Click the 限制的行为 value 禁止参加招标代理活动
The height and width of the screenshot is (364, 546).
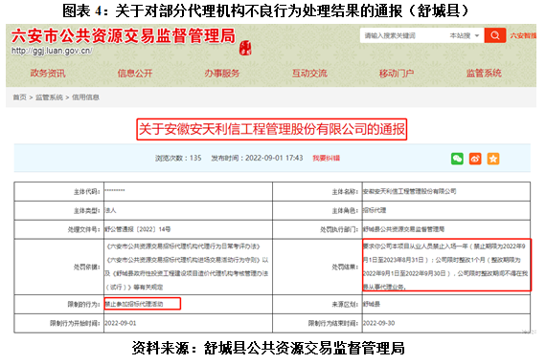pyautogui.click(x=134, y=304)
